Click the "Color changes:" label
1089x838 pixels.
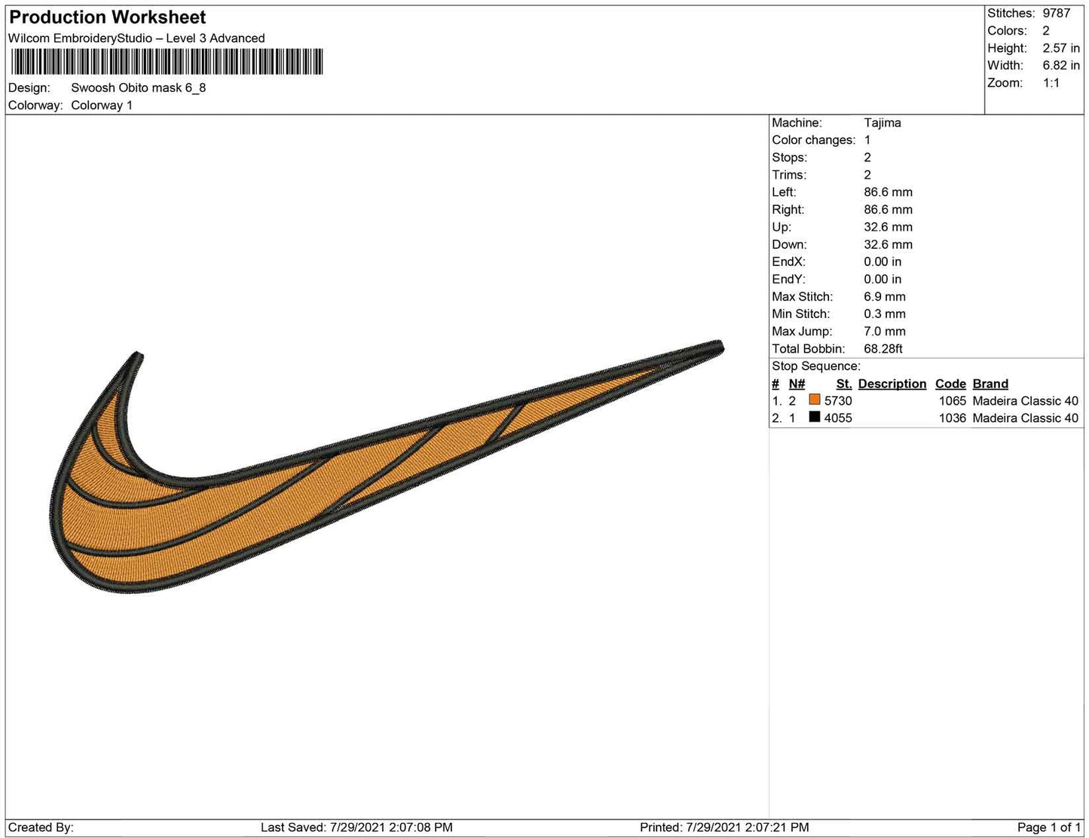[x=814, y=140]
